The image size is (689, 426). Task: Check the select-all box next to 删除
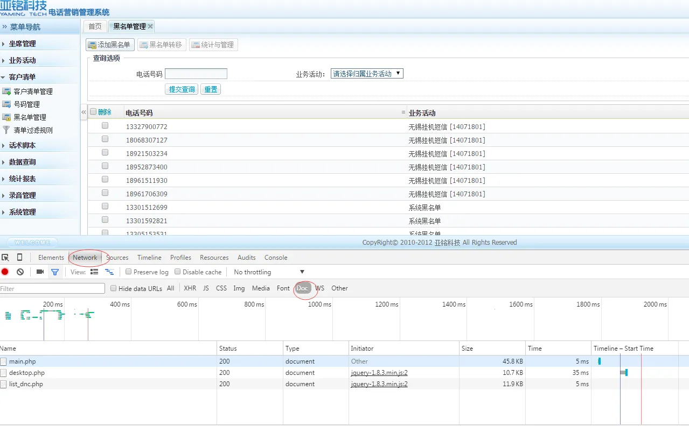[93, 112]
